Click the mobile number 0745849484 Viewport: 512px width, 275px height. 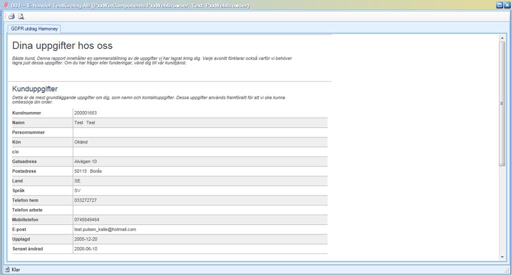[x=86, y=220]
